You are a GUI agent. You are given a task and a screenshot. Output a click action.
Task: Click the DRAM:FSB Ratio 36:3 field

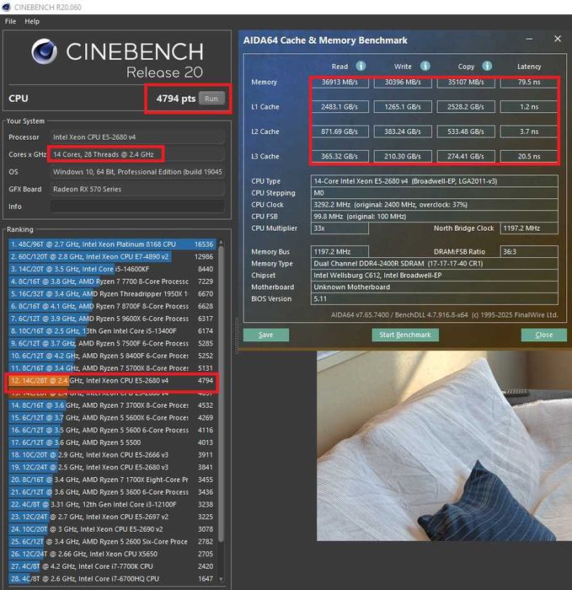pyautogui.click(x=529, y=252)
